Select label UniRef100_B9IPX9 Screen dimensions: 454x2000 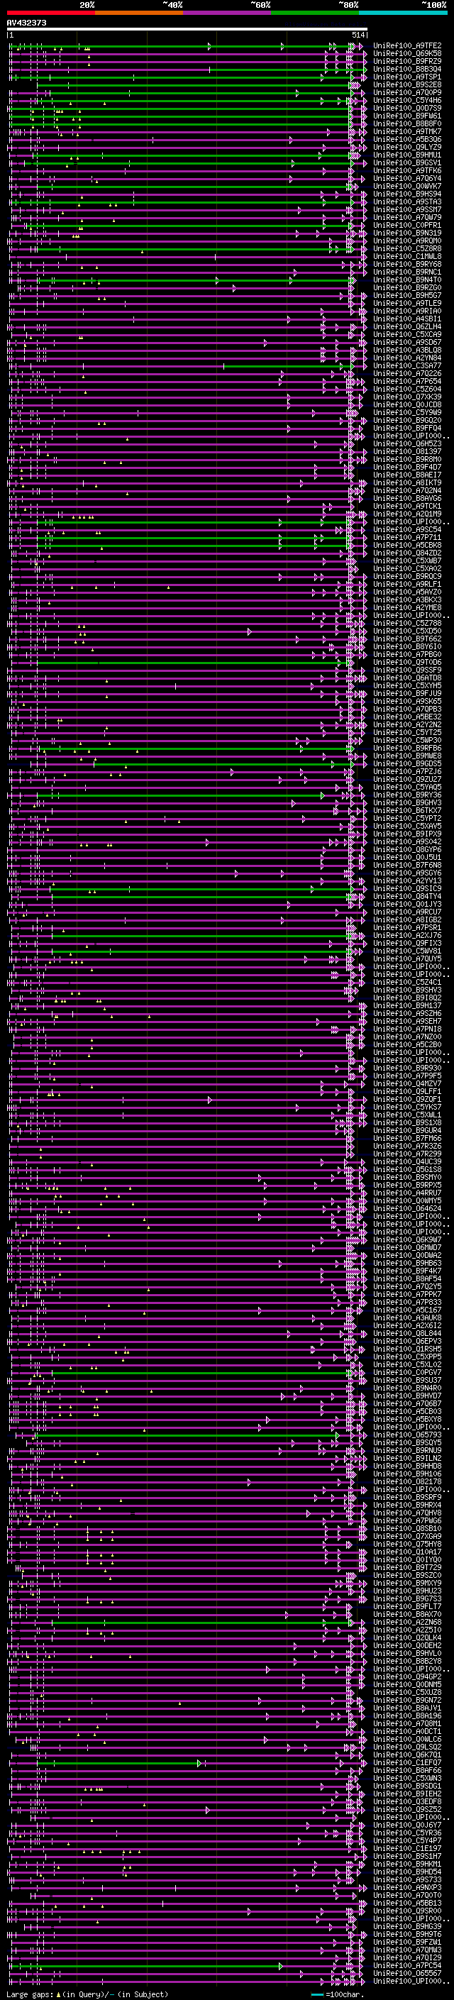(x=407, y=834)
